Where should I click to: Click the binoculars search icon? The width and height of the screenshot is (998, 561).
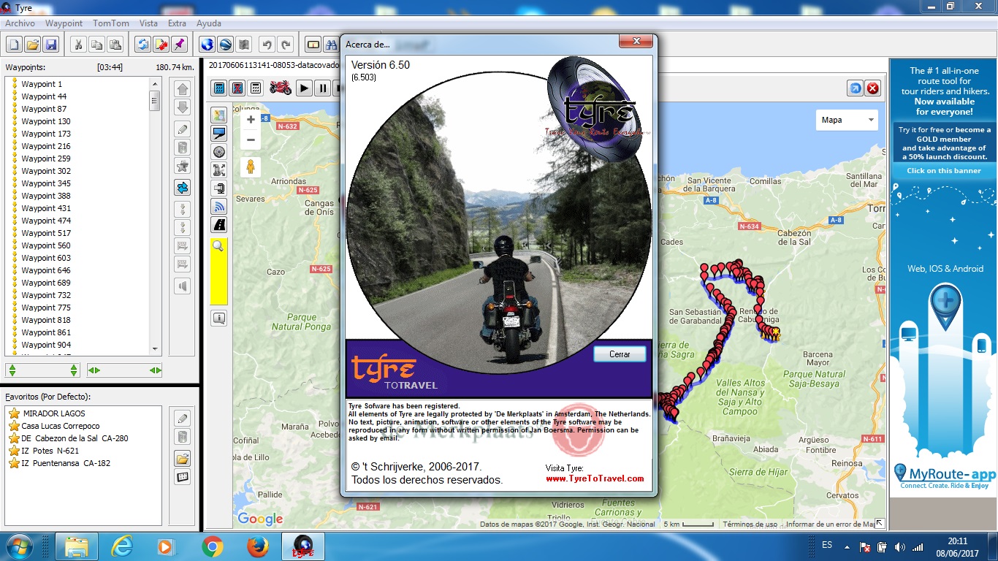pyautogui.click(x=332, y=45)
